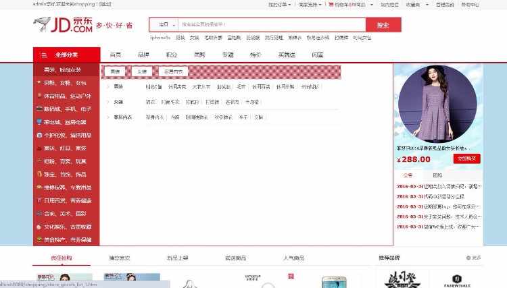This screenshot has height=288, width=507.
Task: Select the 新品上架 tab
Action: 178,258
